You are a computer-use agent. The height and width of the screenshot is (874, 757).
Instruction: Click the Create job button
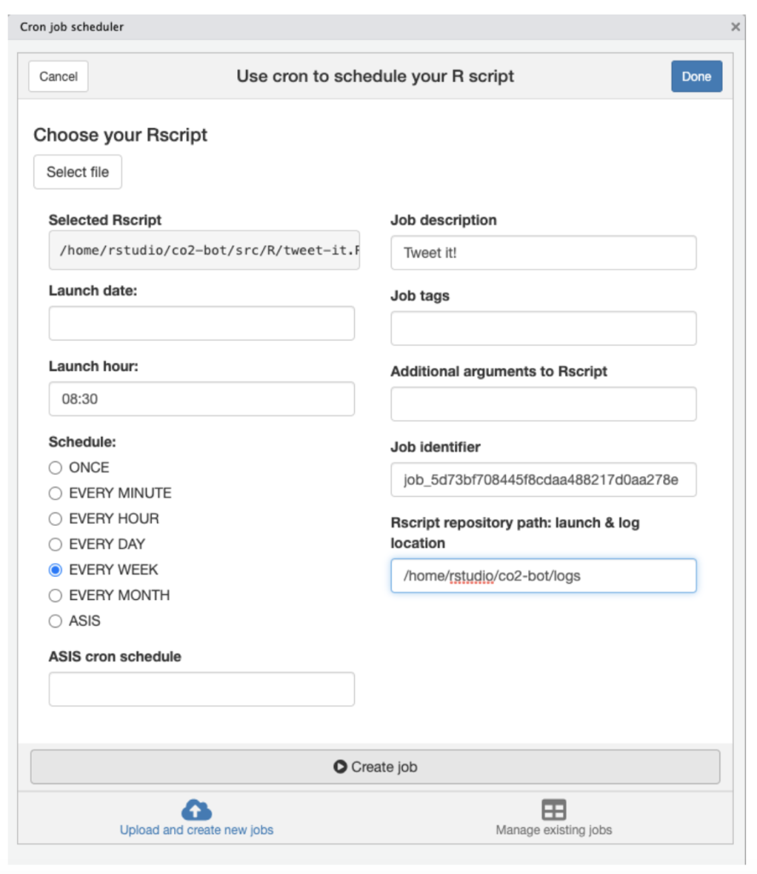[x=378, y=766]
